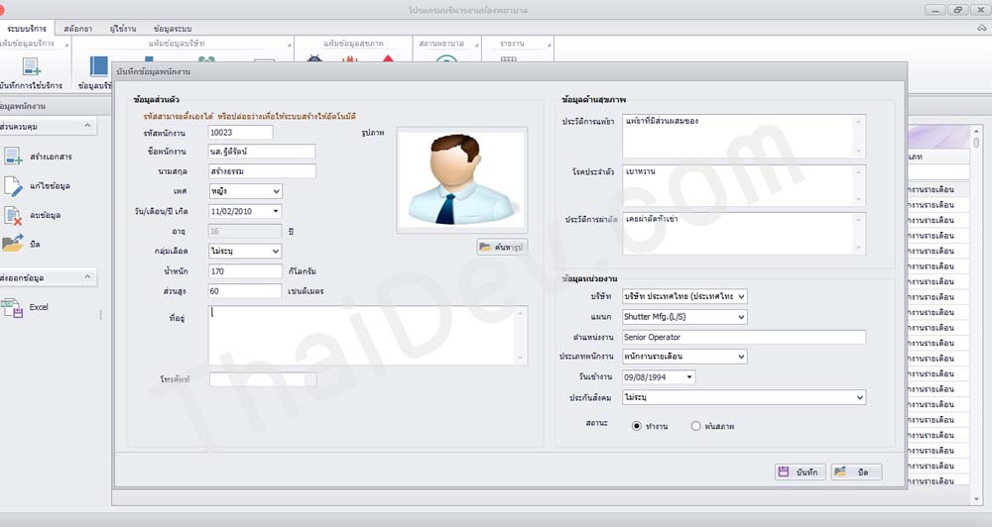Click the โรคประจำตัว text box
This screenshot has height=527, width=992.
(744, 186)
